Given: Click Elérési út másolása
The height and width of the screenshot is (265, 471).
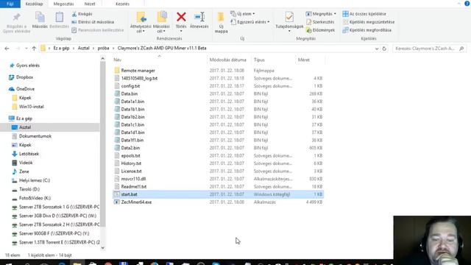Looking at the screenshot, I should click(x=93, y=22).
